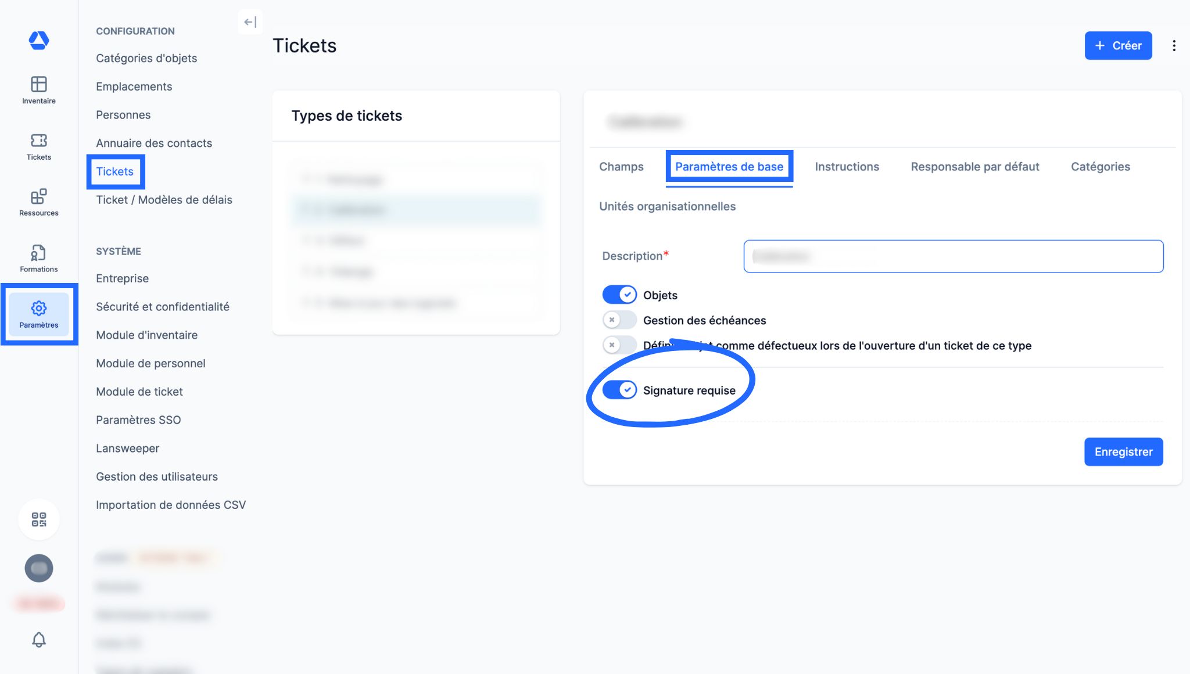Open the three-dot more options menu
Image resolution: width=1190 pixels, height=674 pixels.
tap(1174, 45)
